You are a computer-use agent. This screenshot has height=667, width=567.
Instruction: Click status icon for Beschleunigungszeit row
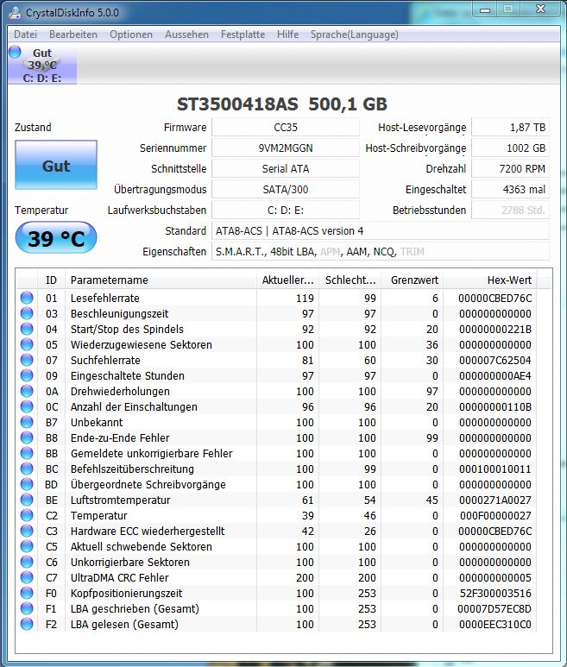[x=27, y=313]
